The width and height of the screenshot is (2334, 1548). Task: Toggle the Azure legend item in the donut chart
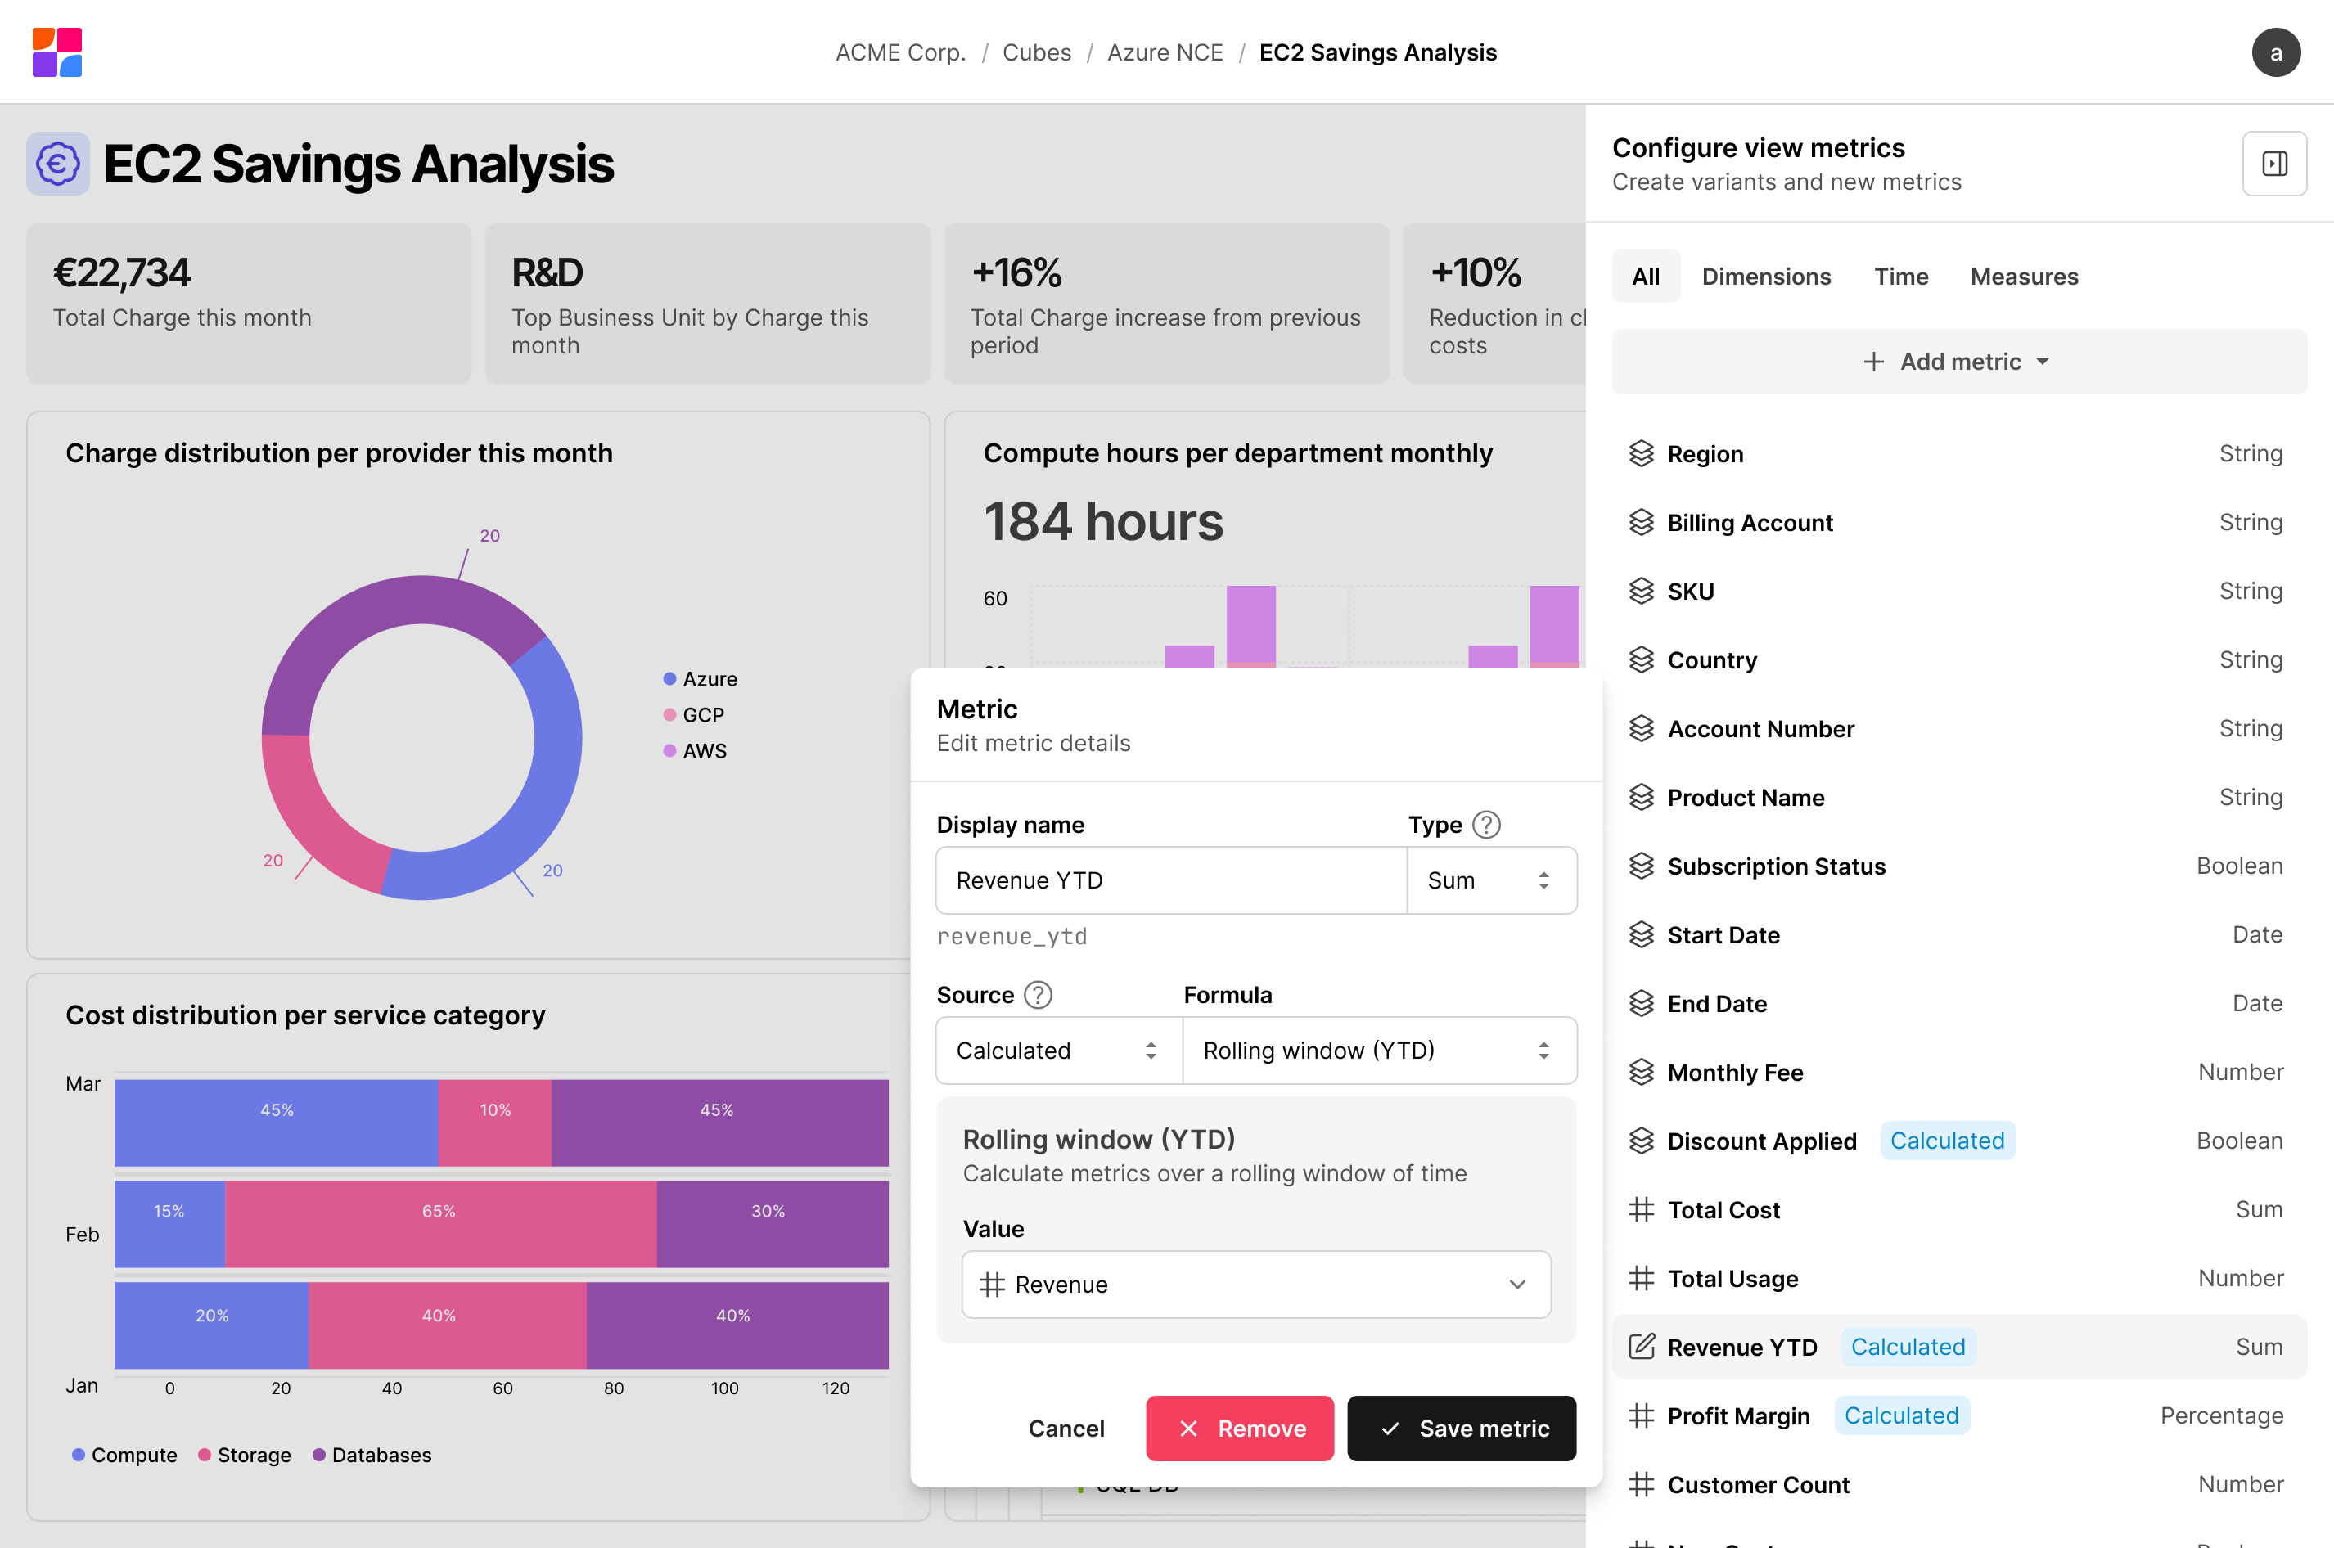click(700, 679)
